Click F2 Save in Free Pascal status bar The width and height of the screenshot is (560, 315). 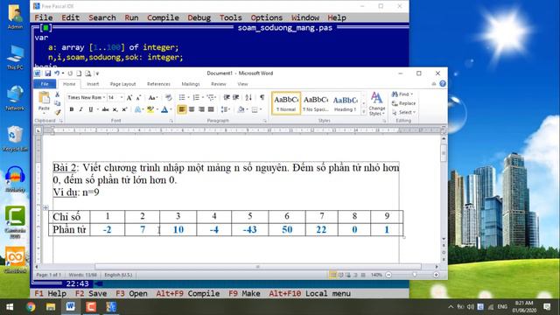click(x=91, y=294)
